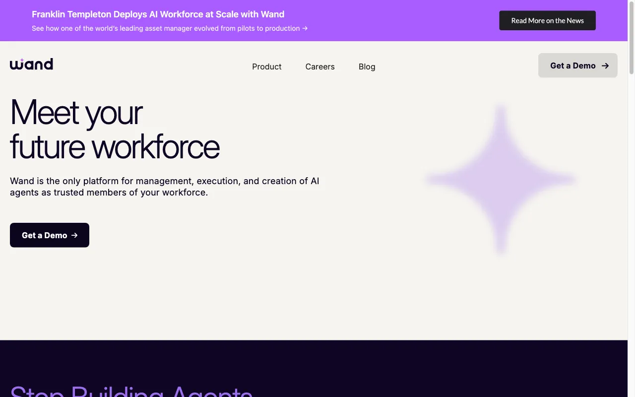Image resolution: width=635 pixels, height=397 pixels.
Task: Click the 'Wand is the only platform' description text
Action: click(165, 187)
